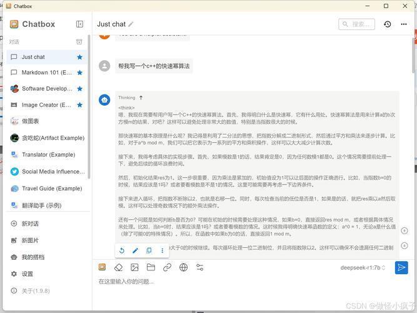Open the chat history clock icon
Image resolution: width=417 pixels, height=313 pixels.
point(387,24)
